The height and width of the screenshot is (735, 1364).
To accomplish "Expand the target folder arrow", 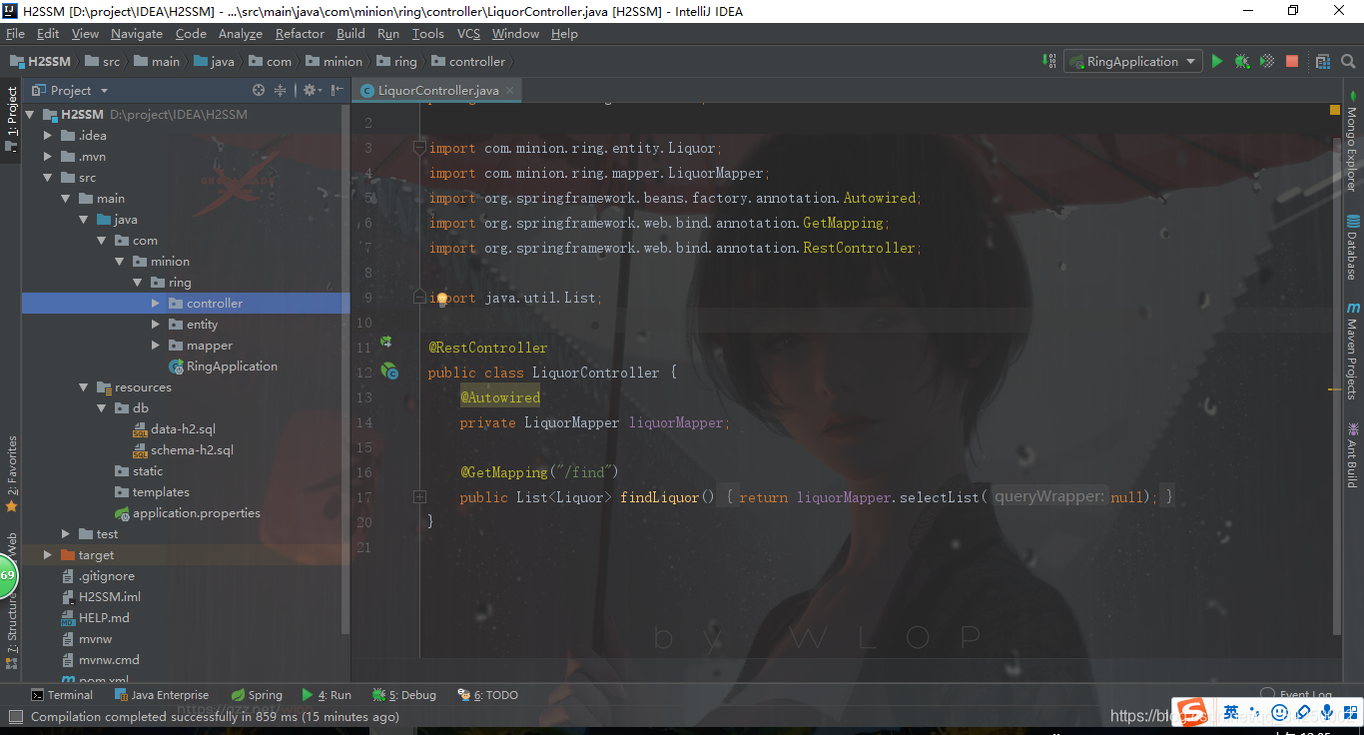I will pyautogui.click(x=48, y=555).
